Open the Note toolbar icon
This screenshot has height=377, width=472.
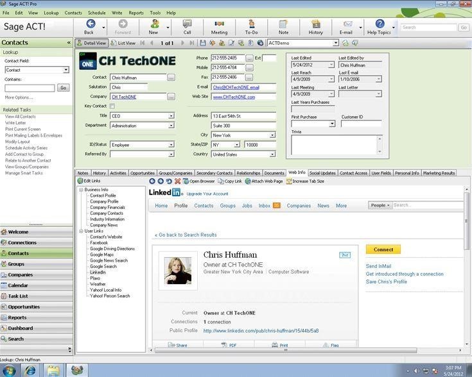[283, 24]
